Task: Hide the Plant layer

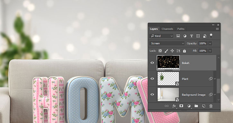Action: tap(152, 78)
